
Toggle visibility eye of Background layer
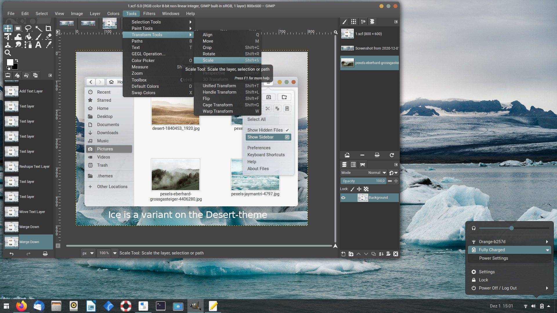[343, 198]
